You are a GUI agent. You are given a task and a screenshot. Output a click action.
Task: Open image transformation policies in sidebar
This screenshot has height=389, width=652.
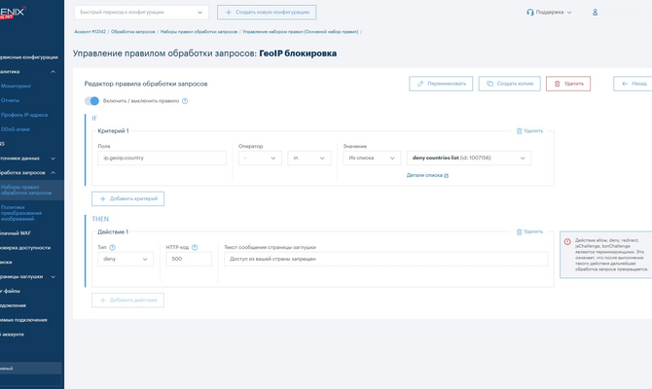pyautogui.click(x=21, y=213)
